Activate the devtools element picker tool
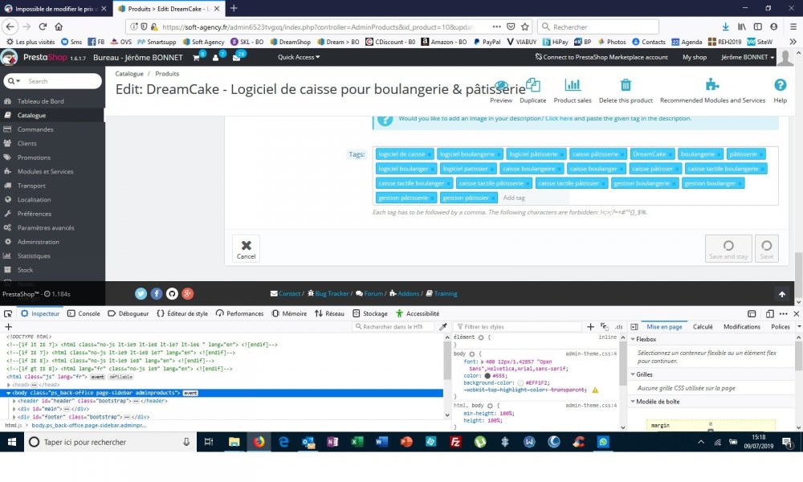The width and height of the screenshot is (803, 482). click(x=8, y=313)
